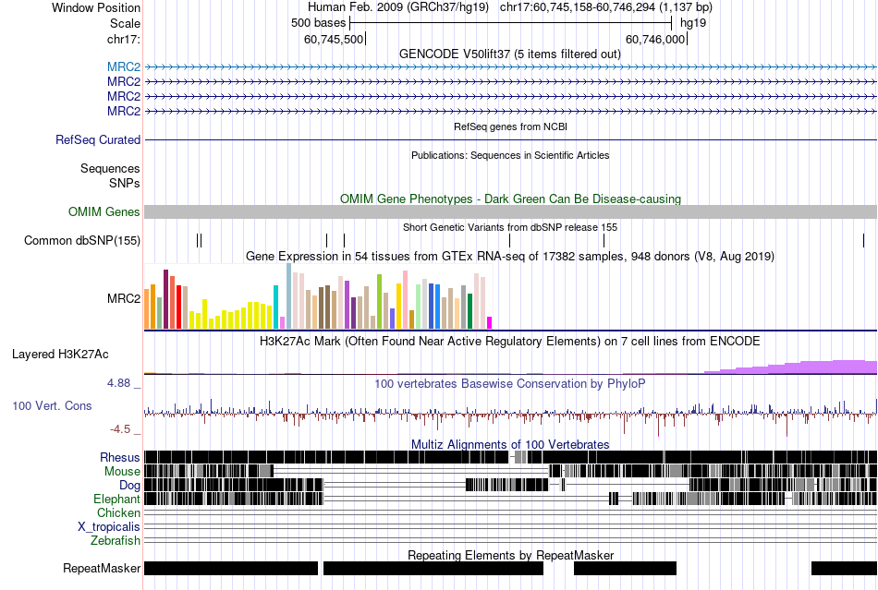Click the hg19 label beside the scale bar
This screenshot has height=590, width=878.
pos(693,23)
